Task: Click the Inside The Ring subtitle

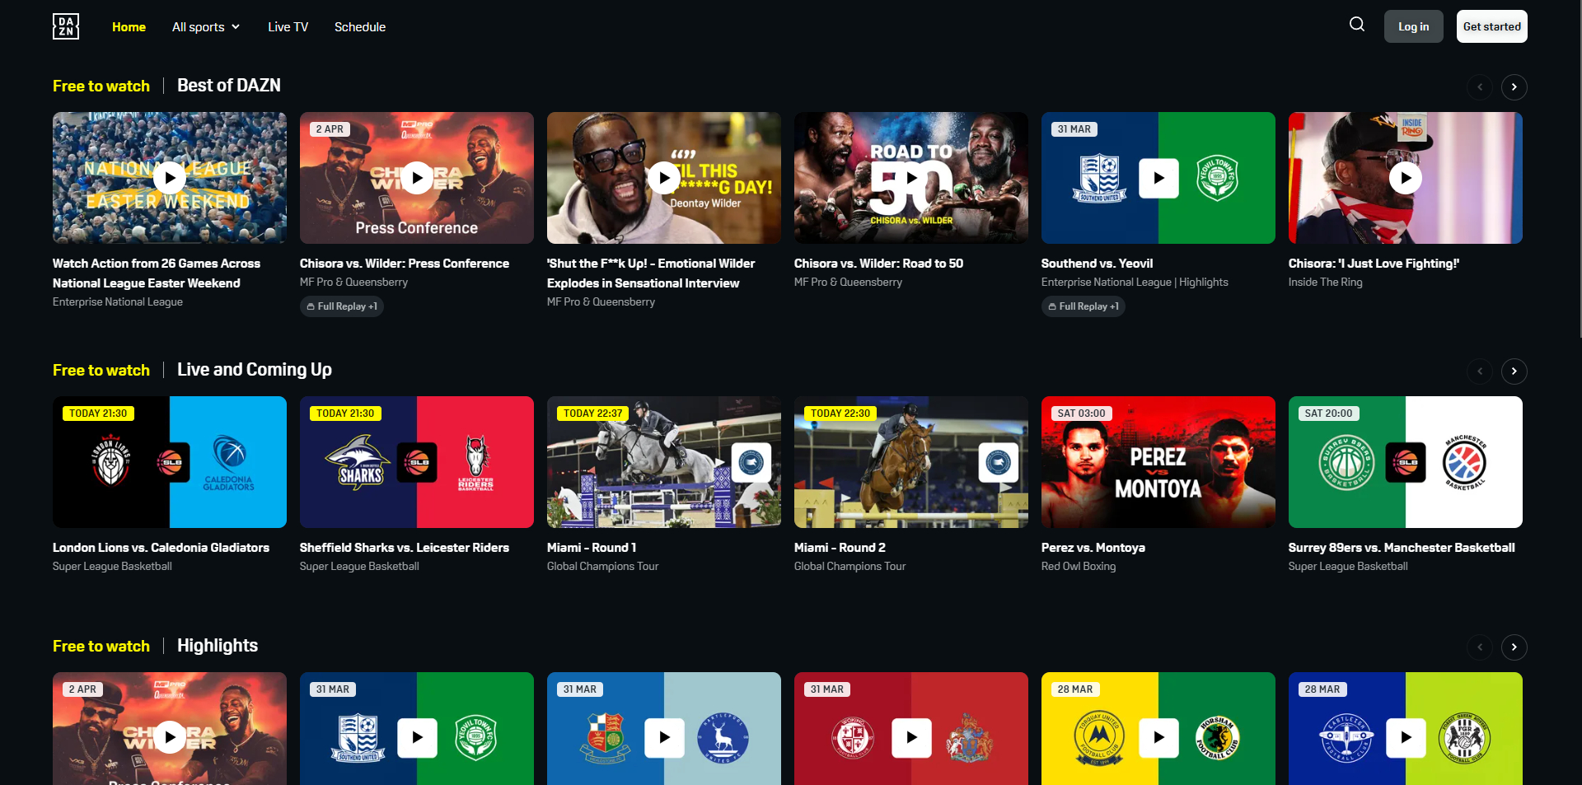Action: click(x=1326, y=282)
